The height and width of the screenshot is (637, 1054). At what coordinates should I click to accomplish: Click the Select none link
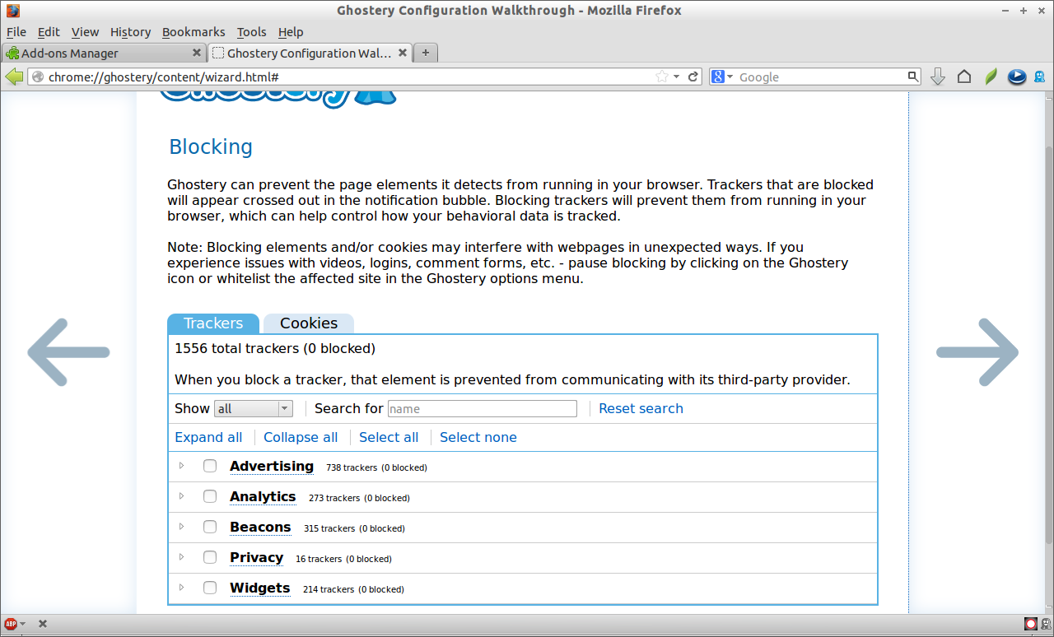click(x=478, y=437)
